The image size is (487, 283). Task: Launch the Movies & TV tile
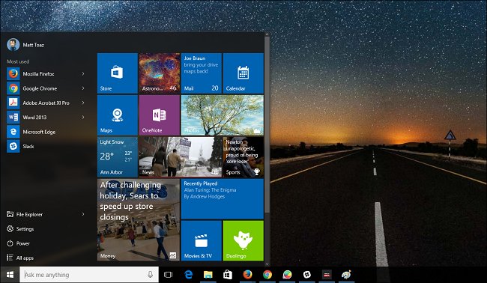click(202, 241)
